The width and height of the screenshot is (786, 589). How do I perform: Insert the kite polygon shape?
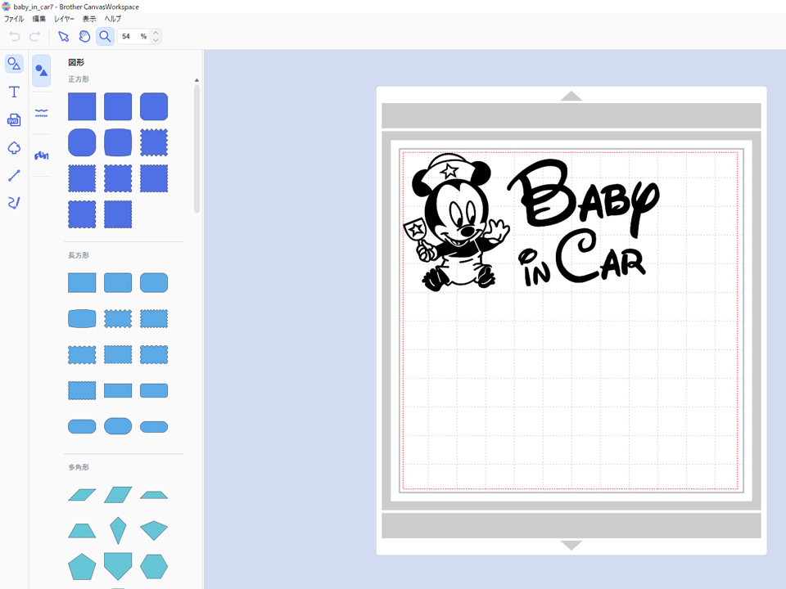[118, 530]
